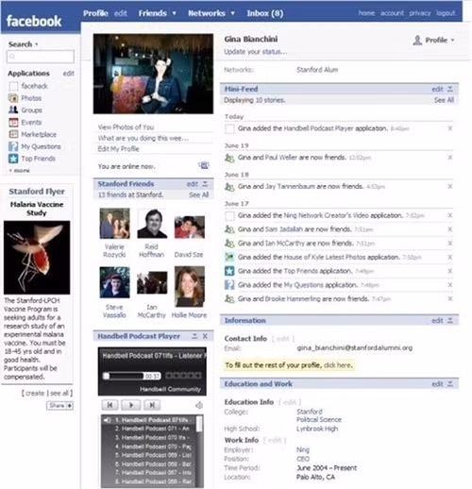Click edit next to Applications heading
Viewport: 472px width, 489px height.
point(68,74)
